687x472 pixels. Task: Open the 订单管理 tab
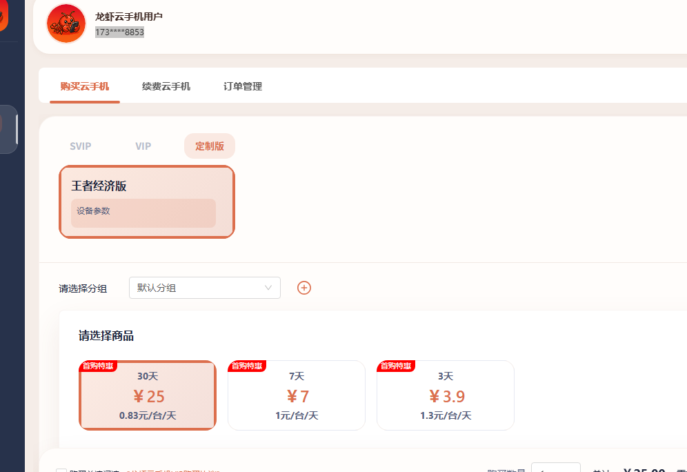point(243,86)
